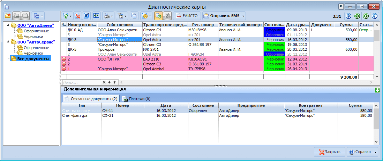The width and height of the screenshot is (383, 161).
Task: Create a new folder in the tree
Action: point(8,16)
